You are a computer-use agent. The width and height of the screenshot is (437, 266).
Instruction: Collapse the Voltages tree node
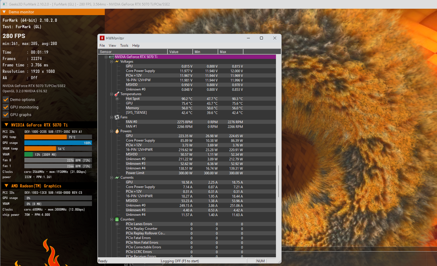point(111,61)
